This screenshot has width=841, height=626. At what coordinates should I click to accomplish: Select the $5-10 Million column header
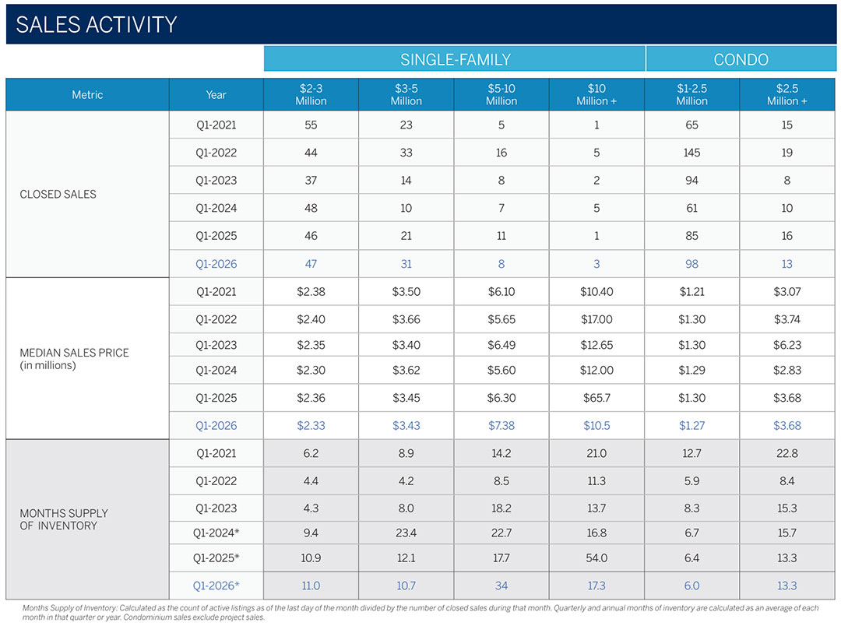501,94
